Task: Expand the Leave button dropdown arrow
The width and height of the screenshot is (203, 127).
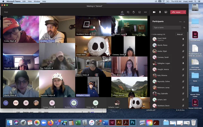Action: pos(184,12)
